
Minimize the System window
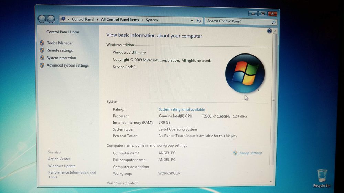click(253, 14)
